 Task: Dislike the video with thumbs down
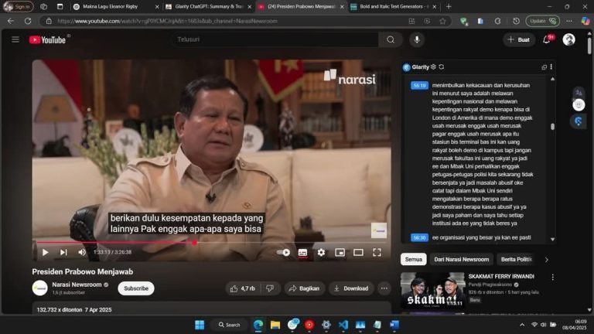(x=270, y=288)
